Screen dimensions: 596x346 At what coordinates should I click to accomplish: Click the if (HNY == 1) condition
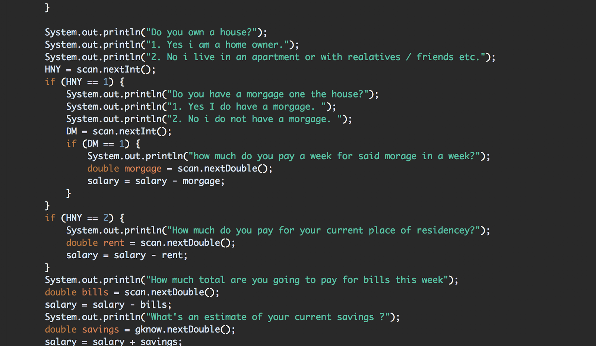85,82
